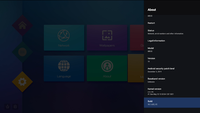This screenshot has width=200, height=113.
Task: Open the green About tile
Action: pos(107,68)
